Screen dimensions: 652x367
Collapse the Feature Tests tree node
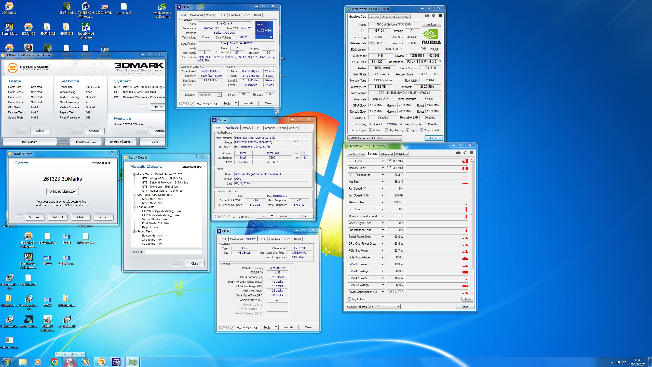(134, 207)
